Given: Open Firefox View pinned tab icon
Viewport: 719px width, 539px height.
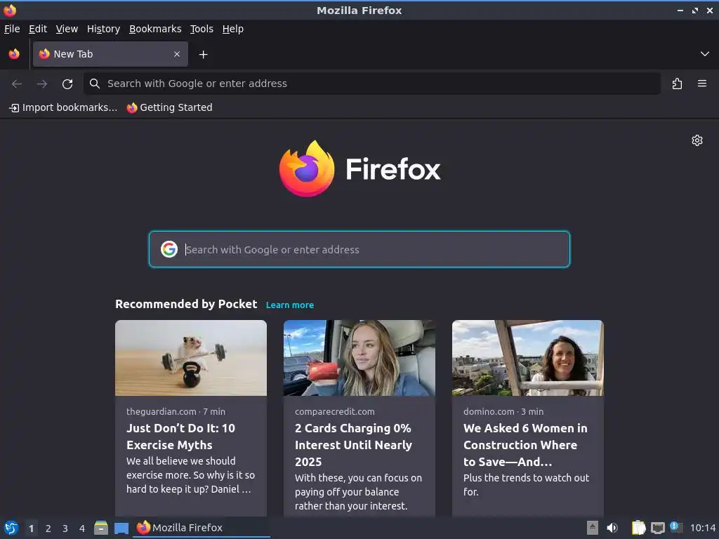Looking at the screenshot, I should [x=14, y=54].
